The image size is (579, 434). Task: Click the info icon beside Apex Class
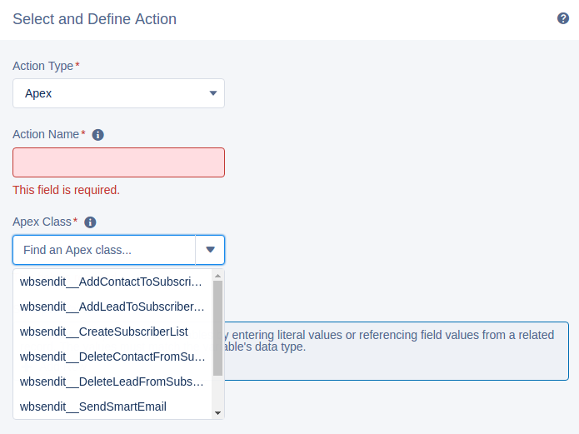coord(90,222)
